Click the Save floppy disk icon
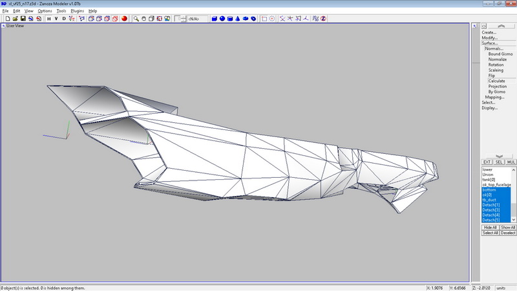 click(23, 19)
